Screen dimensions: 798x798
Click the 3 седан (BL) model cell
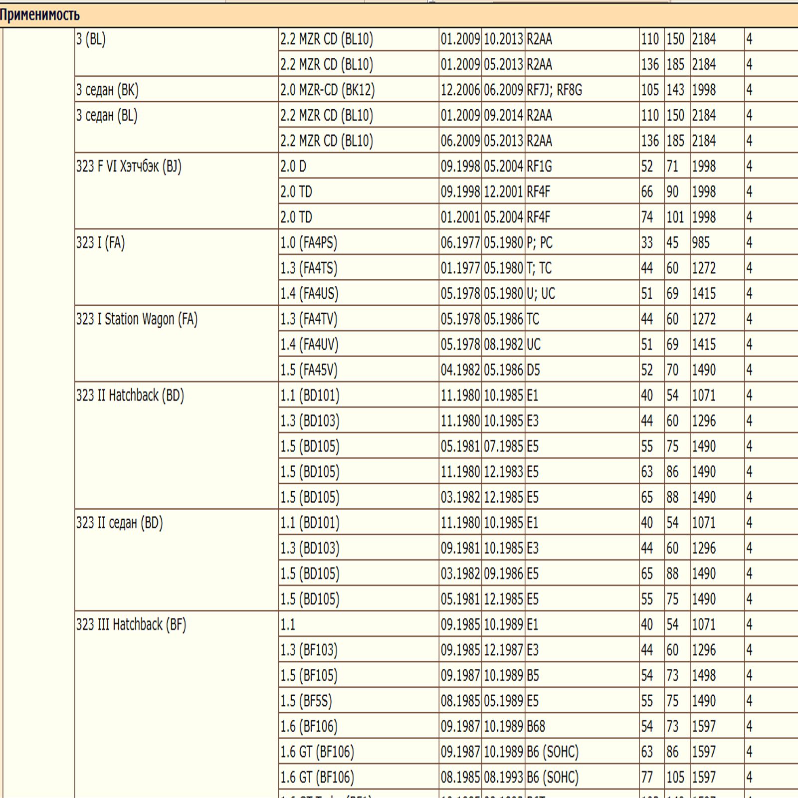[x=107, y=116]
